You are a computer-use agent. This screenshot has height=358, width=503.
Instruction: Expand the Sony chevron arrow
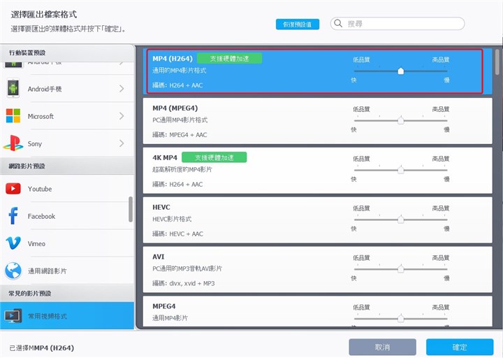pos(122,143)
